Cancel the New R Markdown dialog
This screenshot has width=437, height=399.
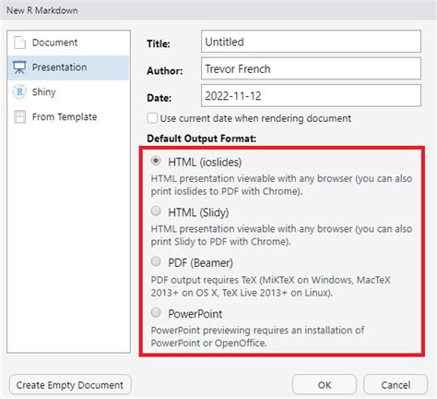(396, 385)
